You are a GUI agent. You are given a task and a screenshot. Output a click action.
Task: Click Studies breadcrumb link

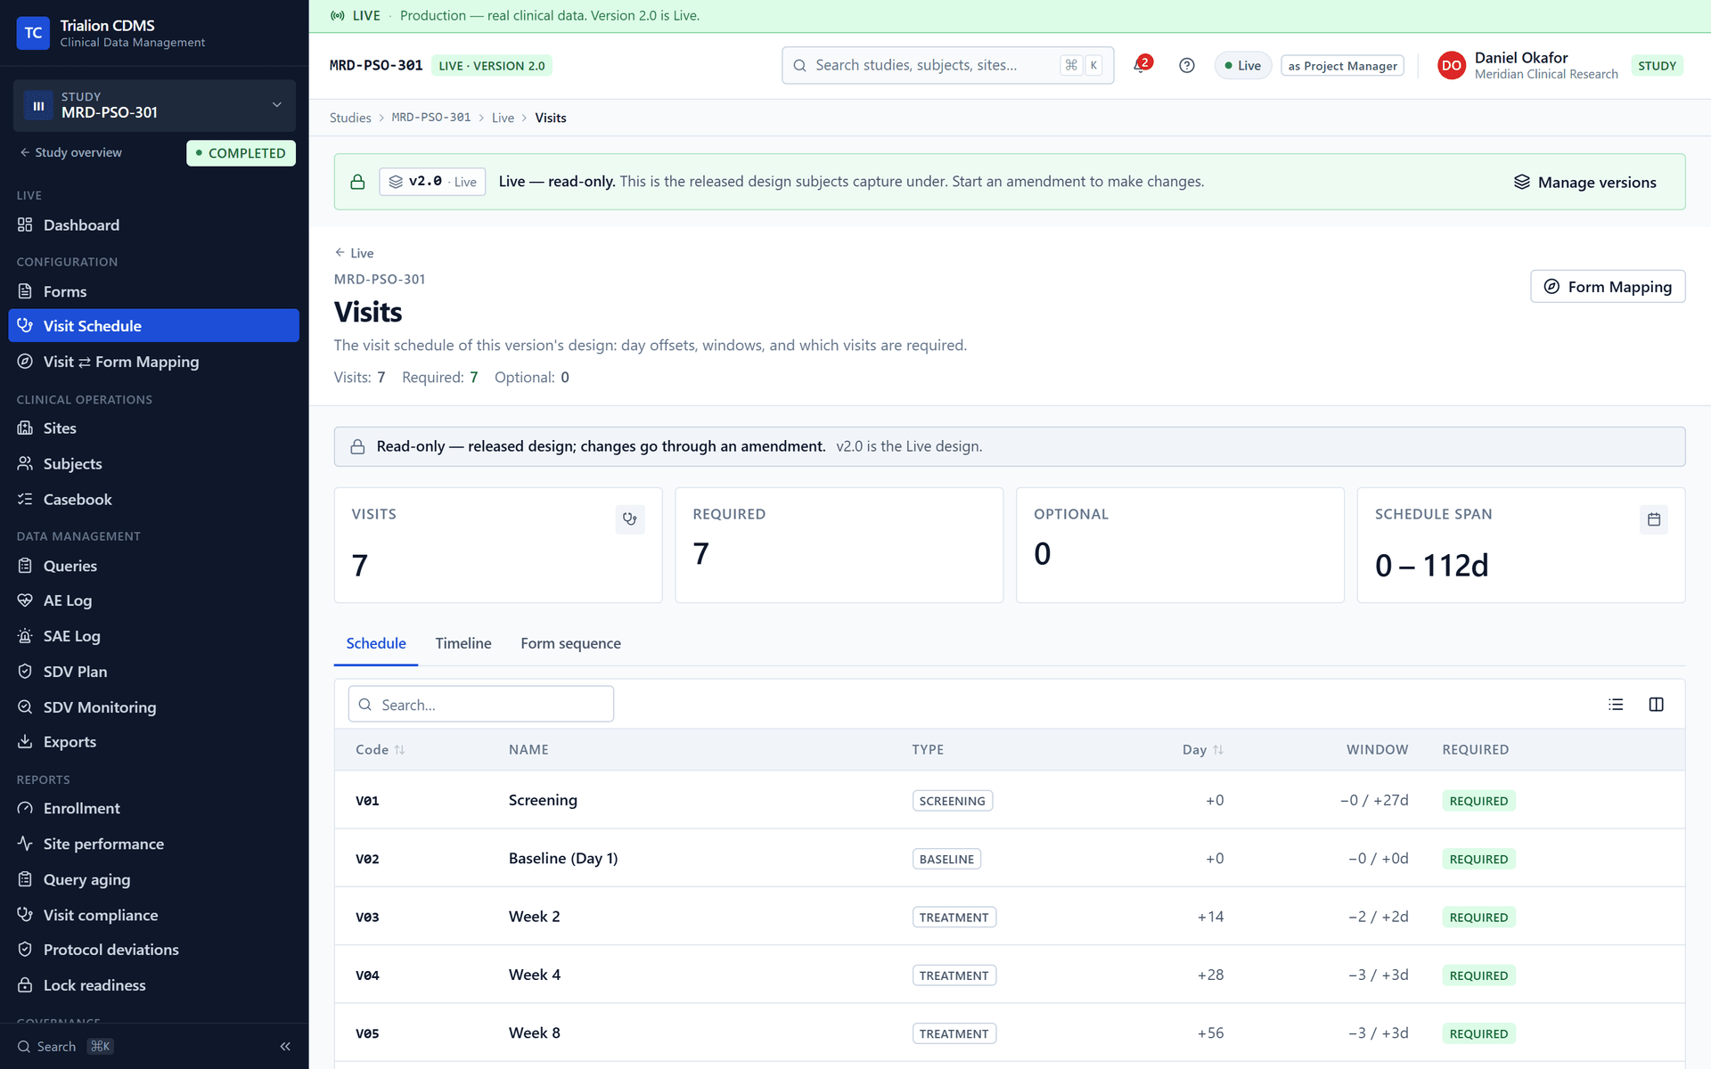pyautogui.click(x=350, y=118)
